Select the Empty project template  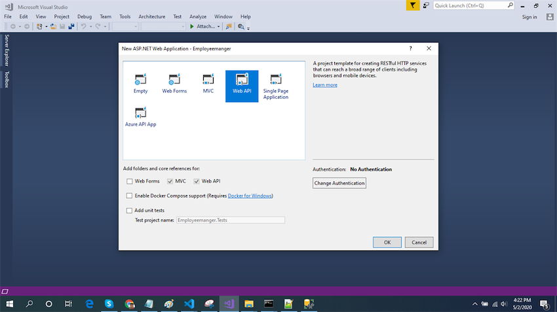click(x=140, y=84)
